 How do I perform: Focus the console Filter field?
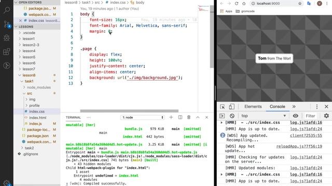pyautogui.click(x=310, y=116)
